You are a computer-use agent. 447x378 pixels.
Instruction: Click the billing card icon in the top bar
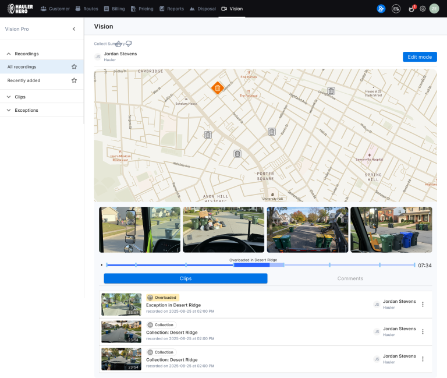coord(396,9)
